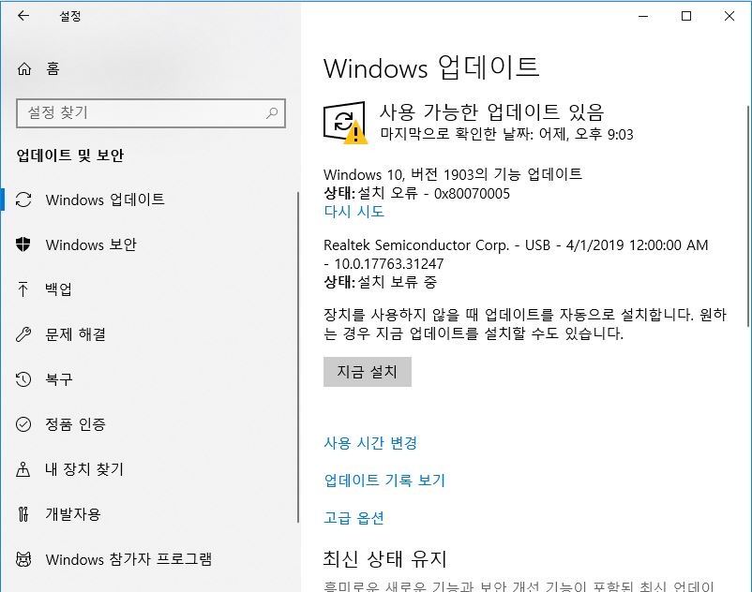Click the 백업 upload arrow icon

(x=23, y=289)
